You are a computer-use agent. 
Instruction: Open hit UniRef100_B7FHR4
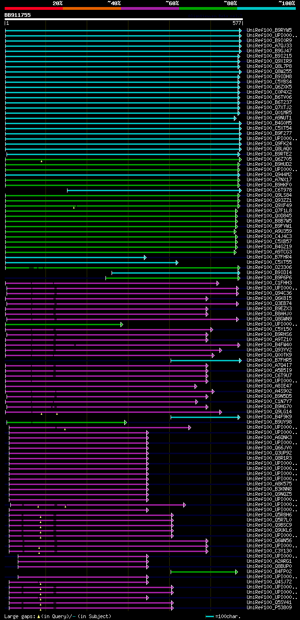coord(269,257)
